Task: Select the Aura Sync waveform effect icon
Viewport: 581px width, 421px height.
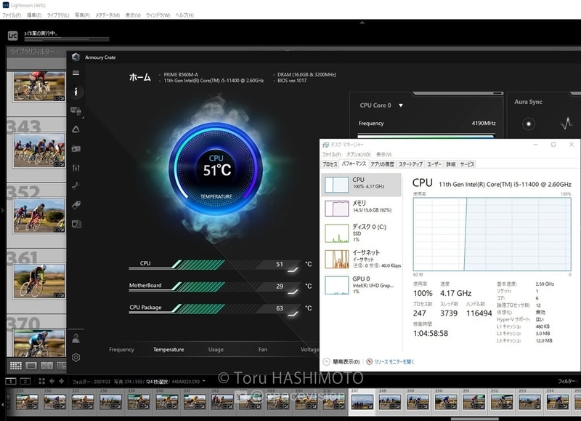Action: tap(566, 124)
